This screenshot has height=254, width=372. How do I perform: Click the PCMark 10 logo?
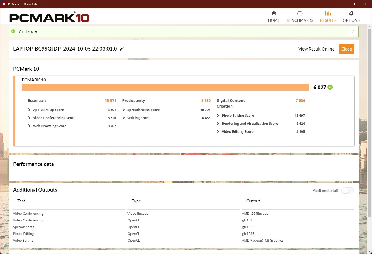point(49,17)
